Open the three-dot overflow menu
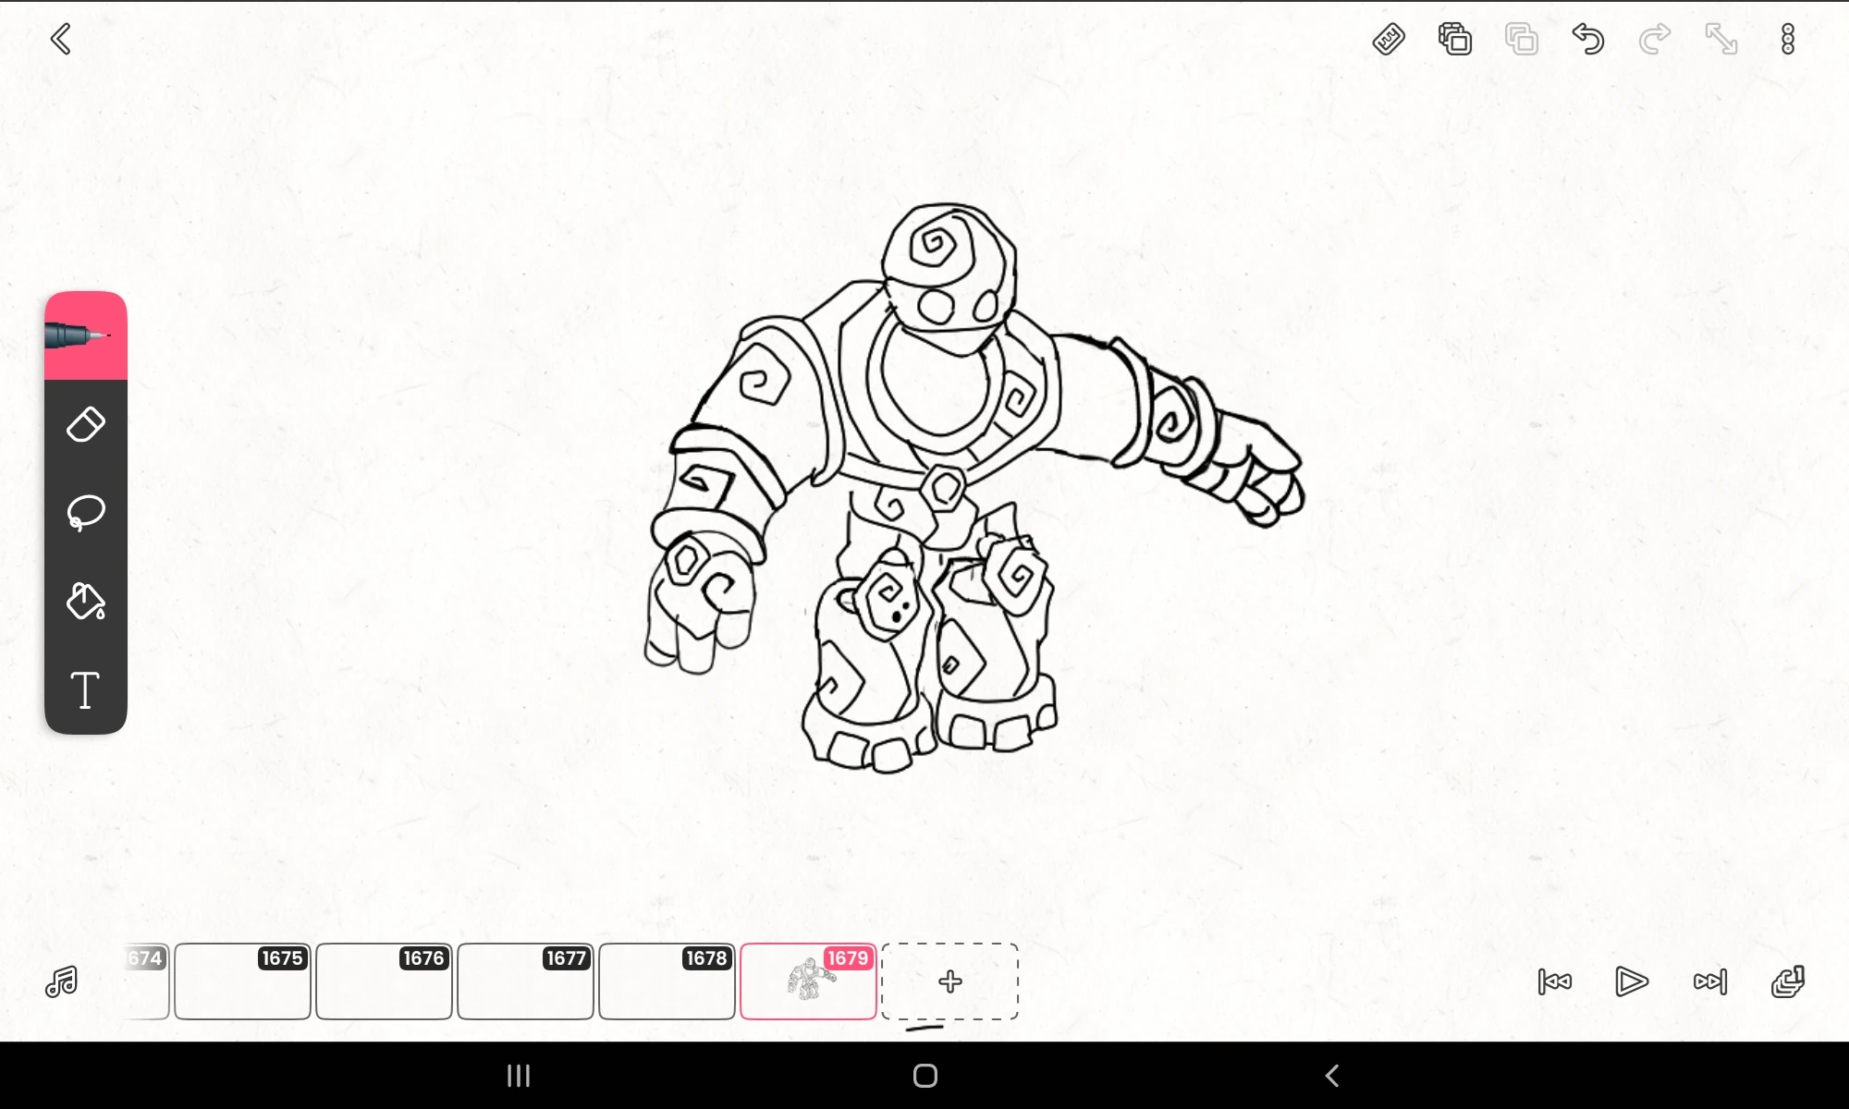 [x=1787, y=39]
